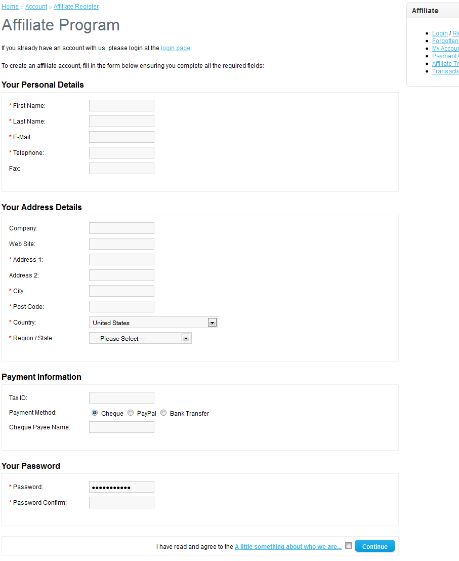Click the Affiliate Register breadcrumb link
This screenshot has height=561, width=459.
coord(76,7)
